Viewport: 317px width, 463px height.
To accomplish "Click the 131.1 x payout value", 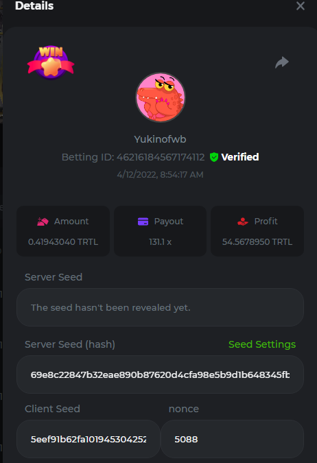I will point(160,242).
